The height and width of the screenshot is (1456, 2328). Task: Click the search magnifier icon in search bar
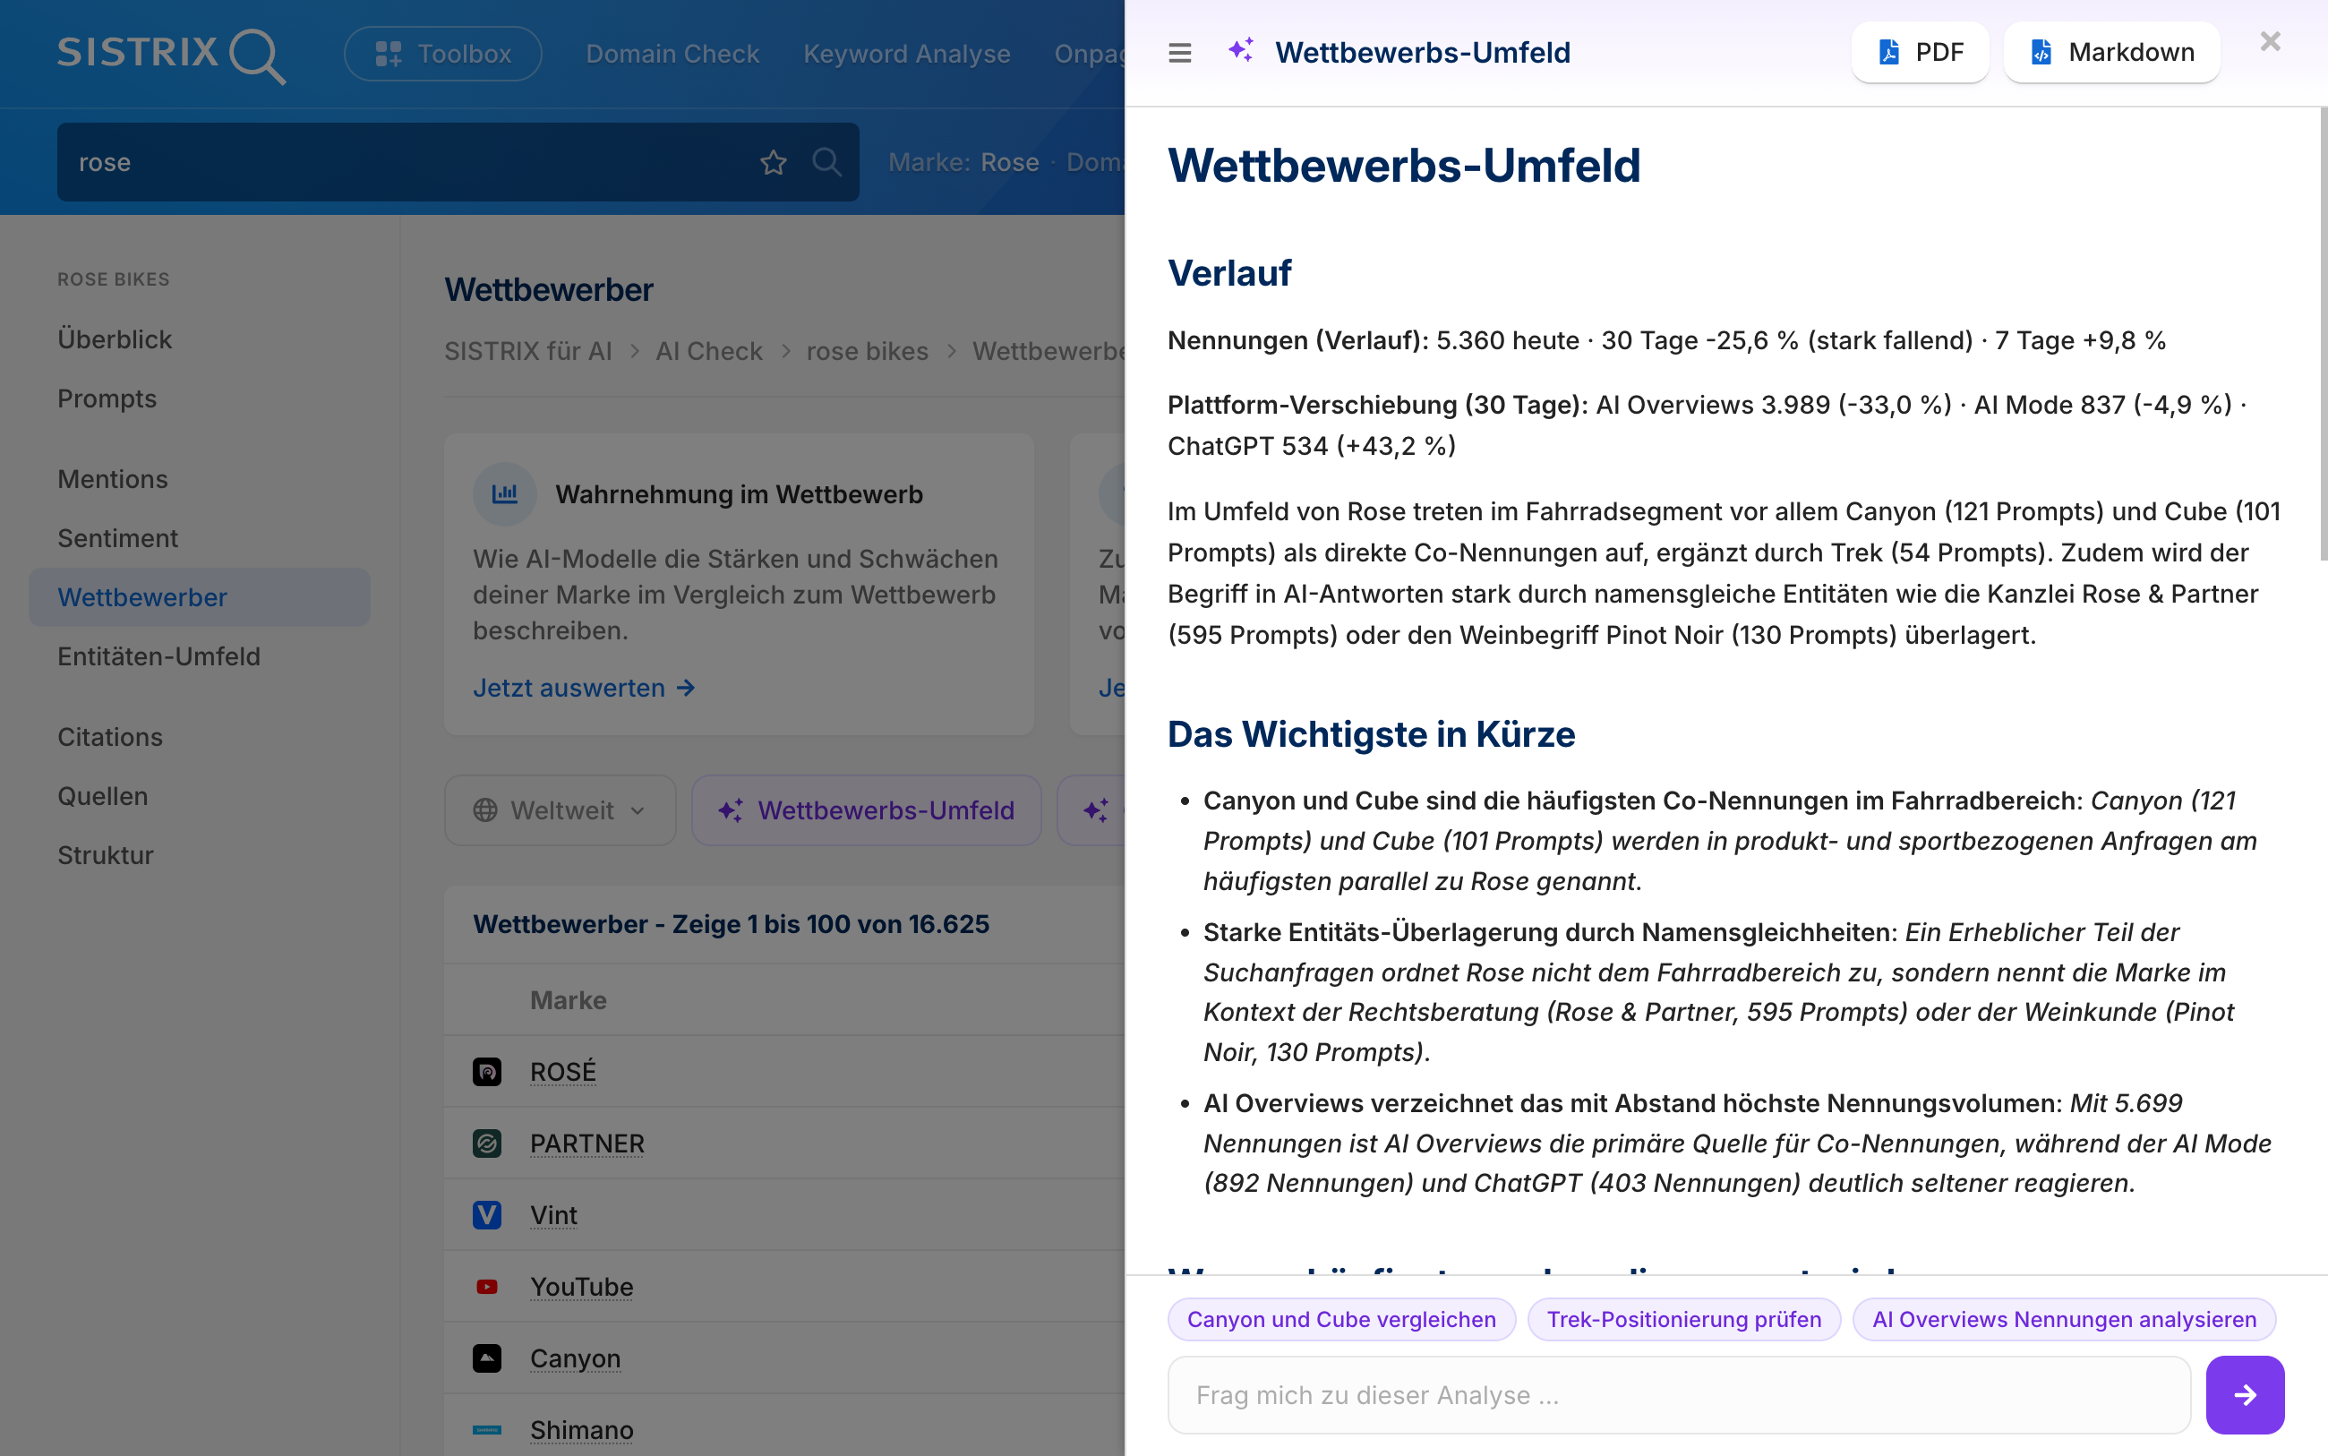[x=826, y=162]
